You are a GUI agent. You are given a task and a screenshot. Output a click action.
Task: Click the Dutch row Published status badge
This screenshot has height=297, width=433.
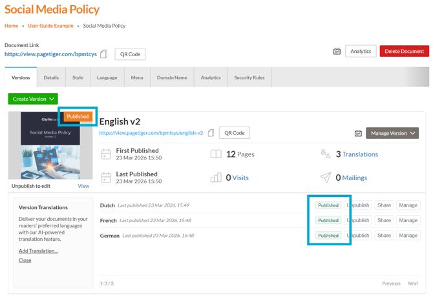point(328,205)
